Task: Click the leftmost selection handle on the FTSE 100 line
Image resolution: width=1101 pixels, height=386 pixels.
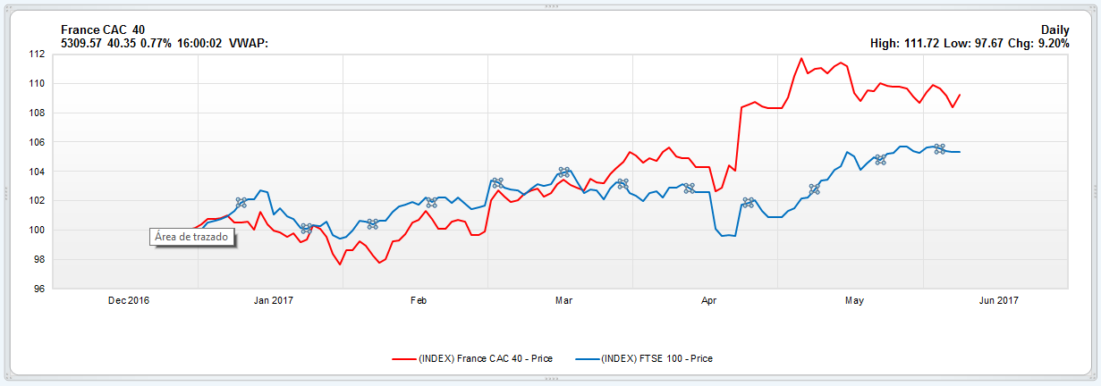Action: [241, 203]
